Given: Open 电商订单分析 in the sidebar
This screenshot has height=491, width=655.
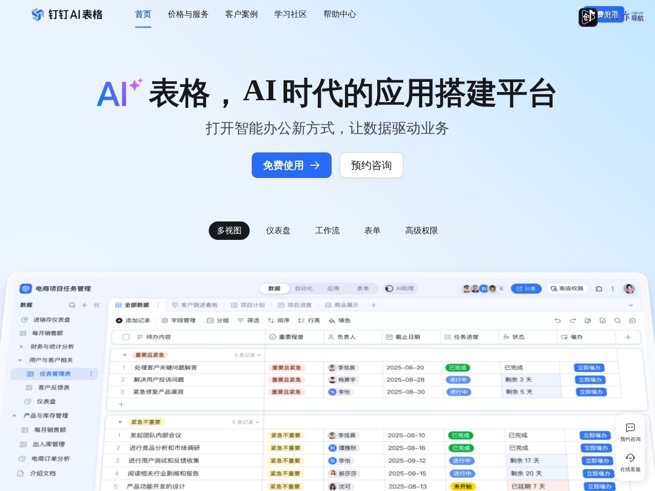Looking at the screenshot, I should click(50, 459).
